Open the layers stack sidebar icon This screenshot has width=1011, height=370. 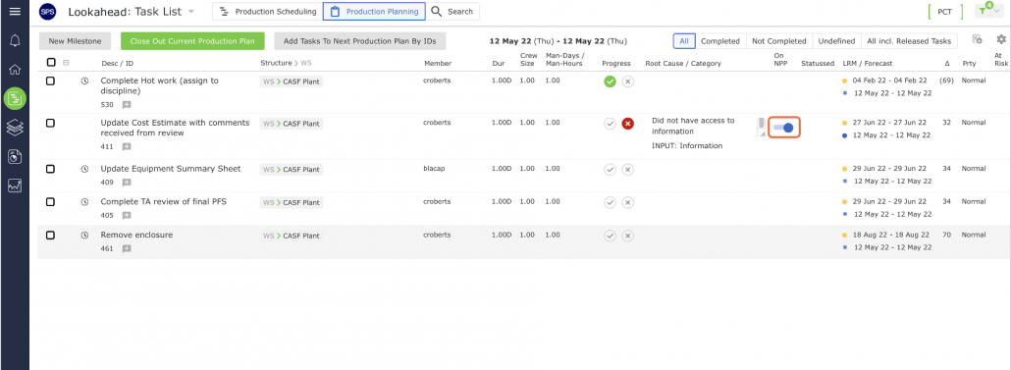tap(14, 128)
